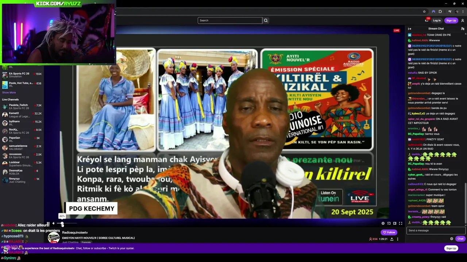Click the stream title EMISYON HAYITI NOUVEL'R
The image size is (467, 262).
coord(99,238)
